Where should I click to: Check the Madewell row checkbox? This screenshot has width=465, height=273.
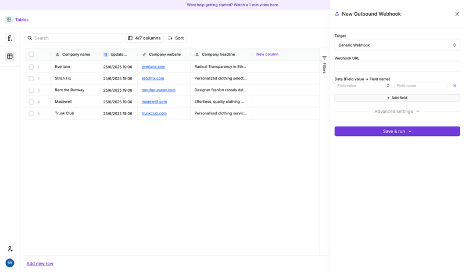click(31, 102)
